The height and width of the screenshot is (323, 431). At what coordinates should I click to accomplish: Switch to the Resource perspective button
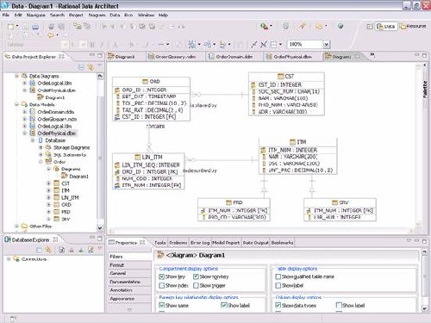click(413, 27)
